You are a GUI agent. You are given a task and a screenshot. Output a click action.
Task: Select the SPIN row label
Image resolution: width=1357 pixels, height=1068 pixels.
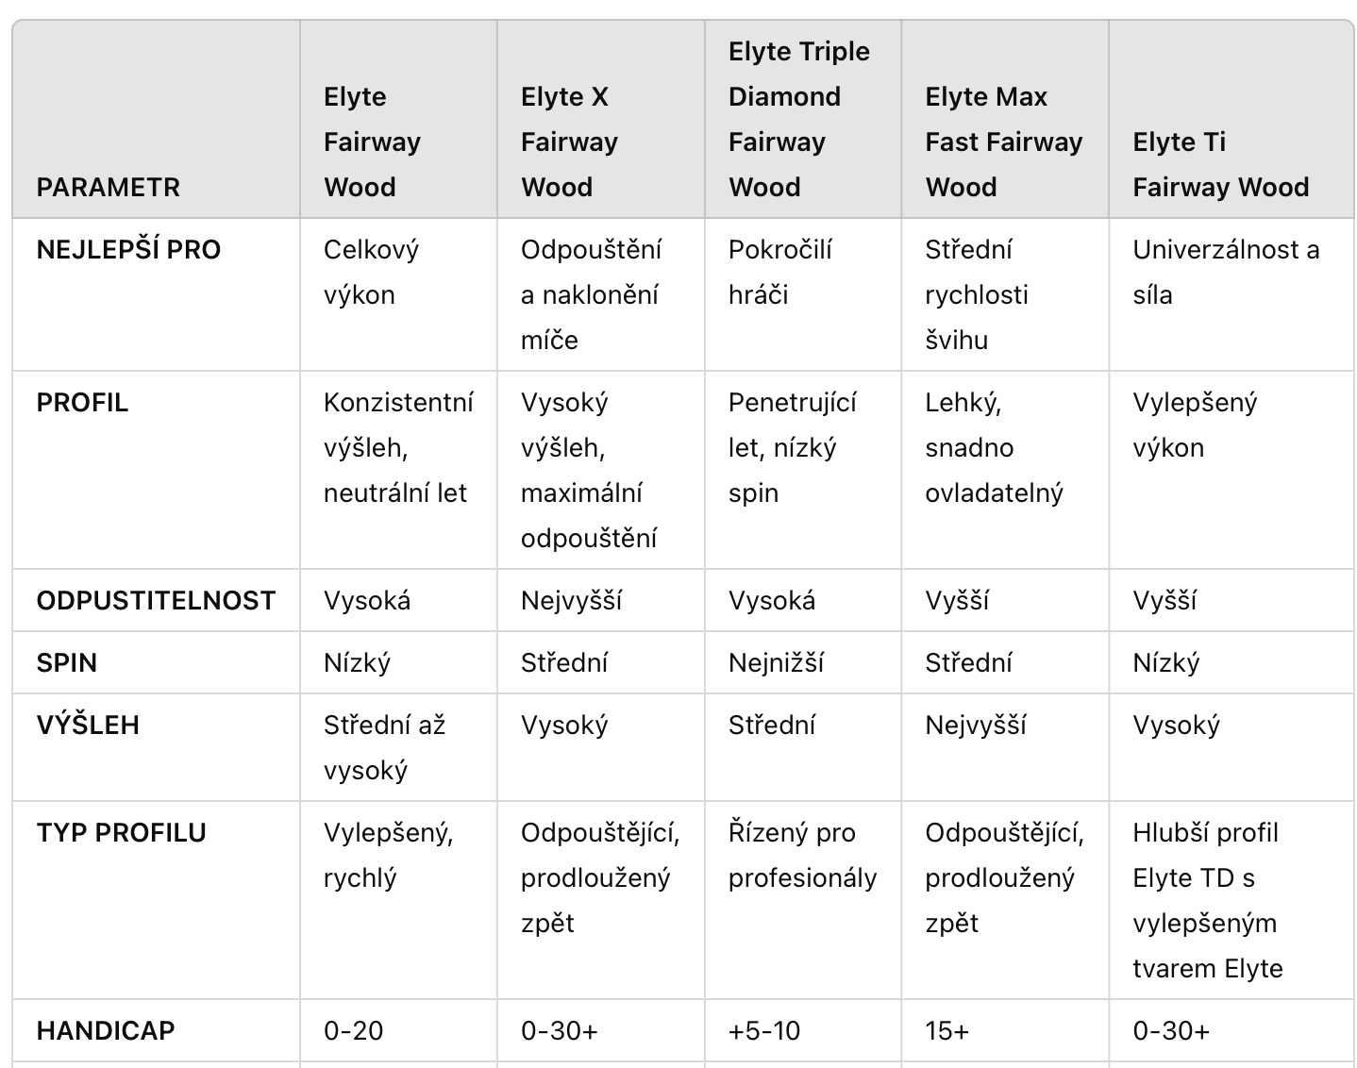(x=67, y=662)
